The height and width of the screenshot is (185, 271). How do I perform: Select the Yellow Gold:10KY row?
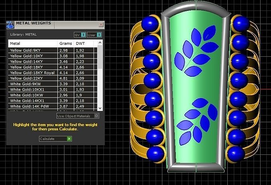[x=53, y=56]
